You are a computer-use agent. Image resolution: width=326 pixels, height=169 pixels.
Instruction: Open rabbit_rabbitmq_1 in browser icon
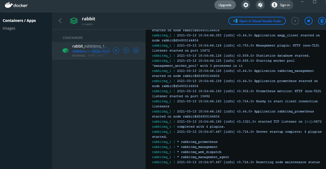pos(96,50)
